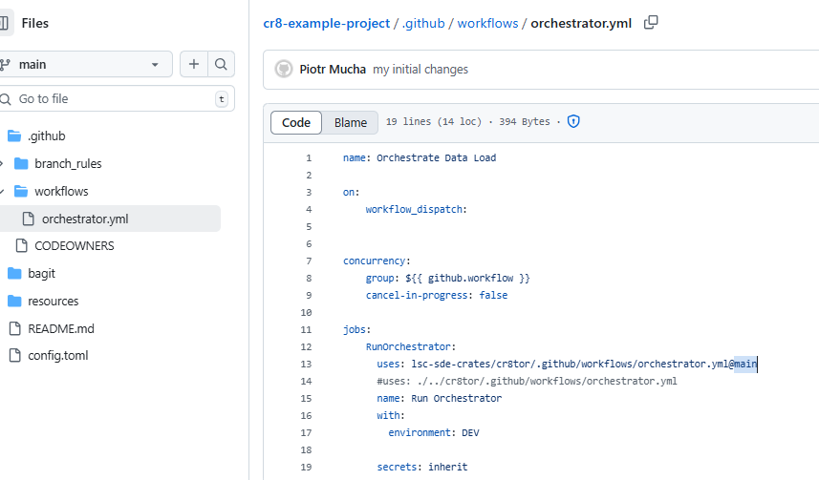
Task: Click 'workflow_dispatch:' on line 4
Action: 417,210
